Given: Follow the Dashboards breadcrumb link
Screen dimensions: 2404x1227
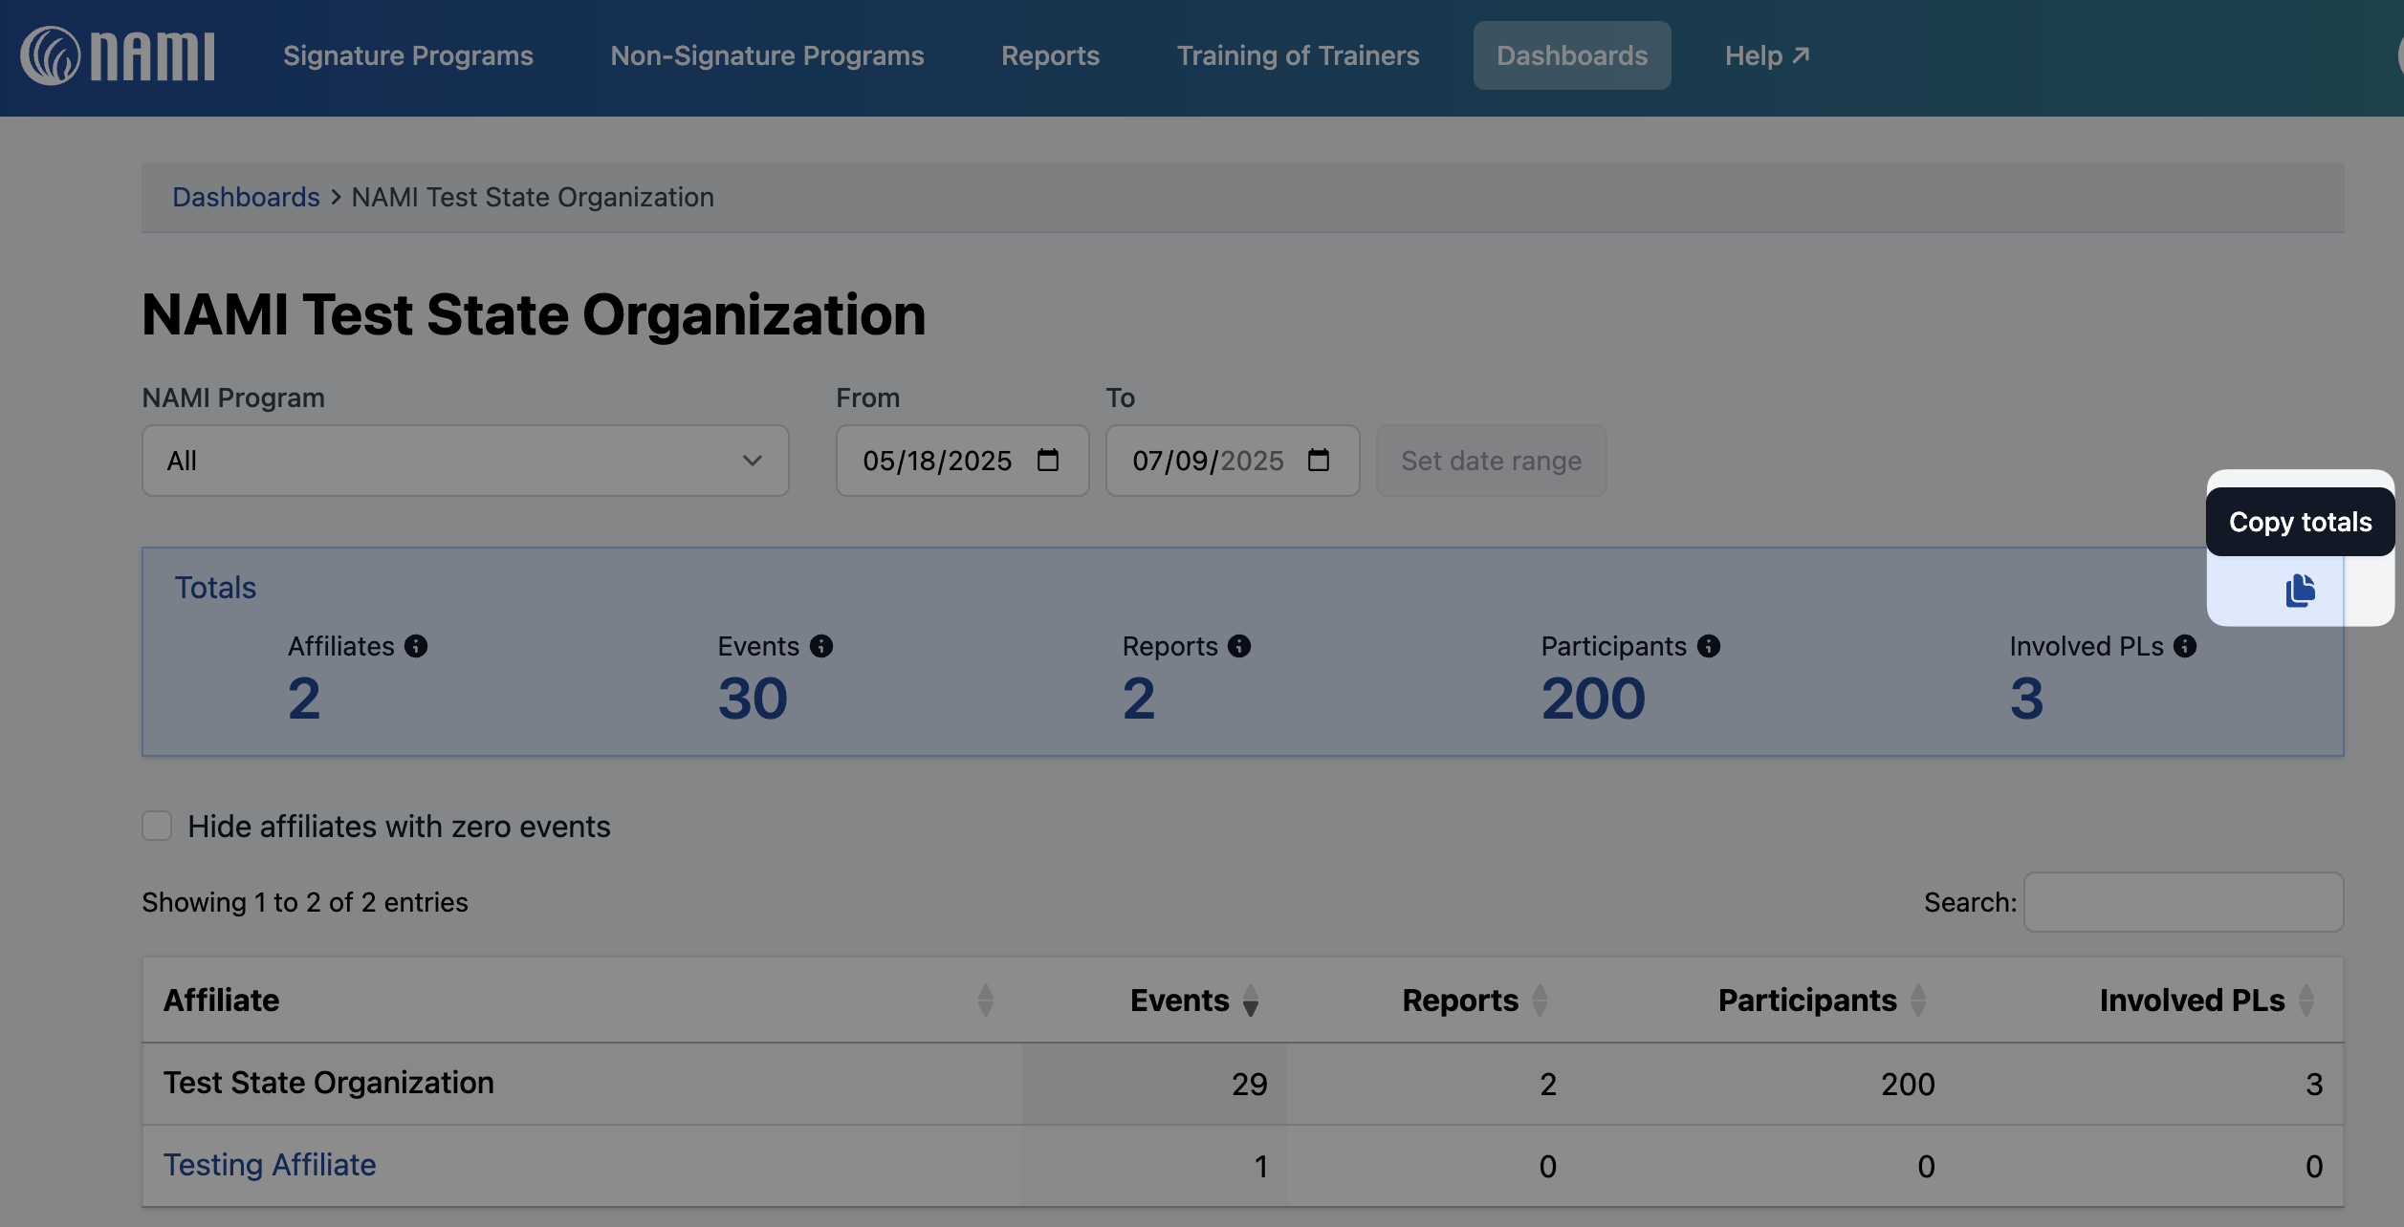Looking at the screenshot, I should 246,197.
